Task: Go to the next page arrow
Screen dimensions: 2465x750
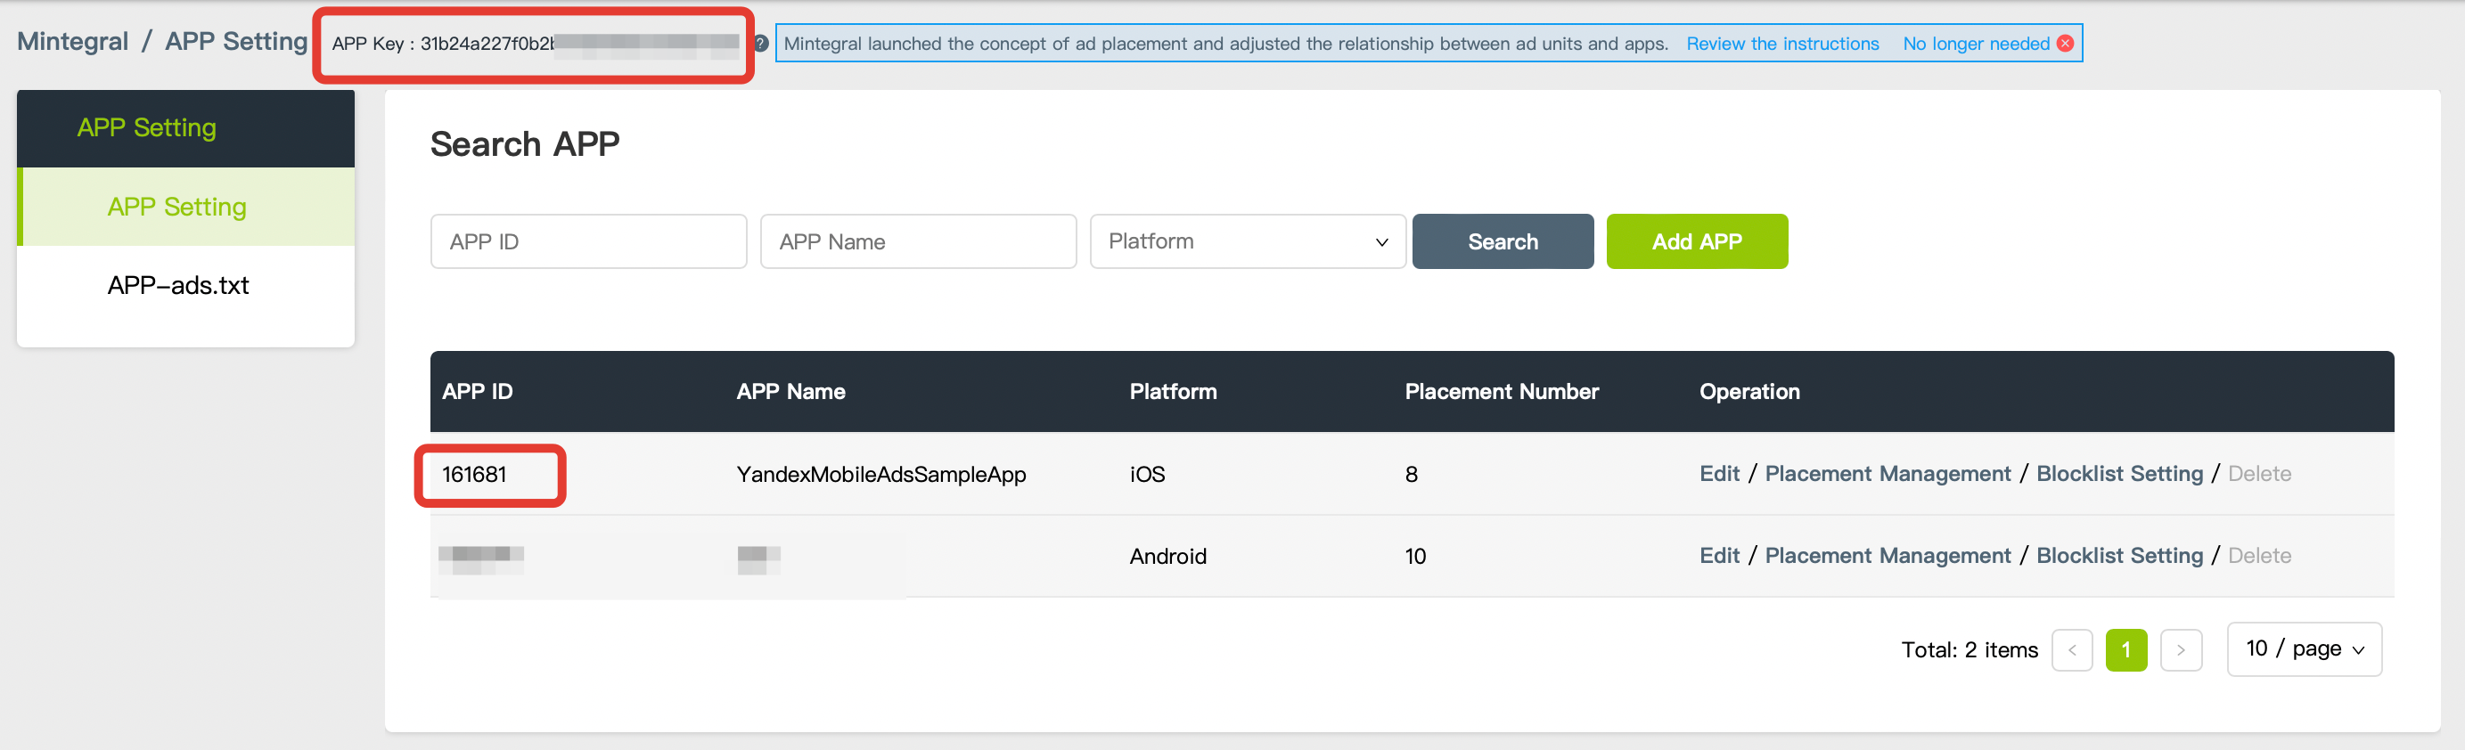Action: click(x=2181, y=650)
